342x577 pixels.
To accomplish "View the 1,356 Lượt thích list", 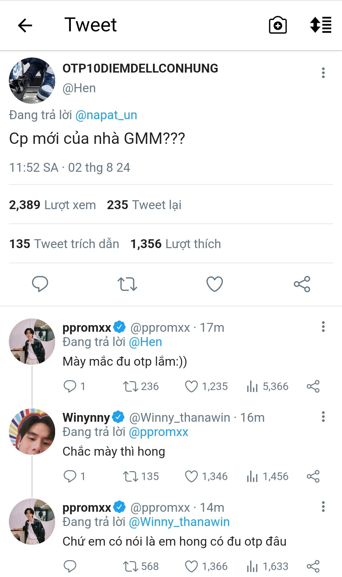I will click(x=175, y=244).
